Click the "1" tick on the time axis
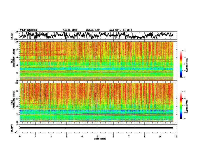198x153 pixels. click(x=35, y=136)
